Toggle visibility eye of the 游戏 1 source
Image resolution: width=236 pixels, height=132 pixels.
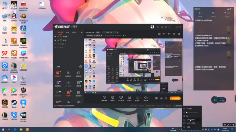tap(55, 48)
